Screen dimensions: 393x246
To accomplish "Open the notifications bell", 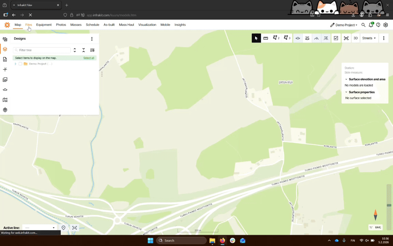I will click(371, 25).
